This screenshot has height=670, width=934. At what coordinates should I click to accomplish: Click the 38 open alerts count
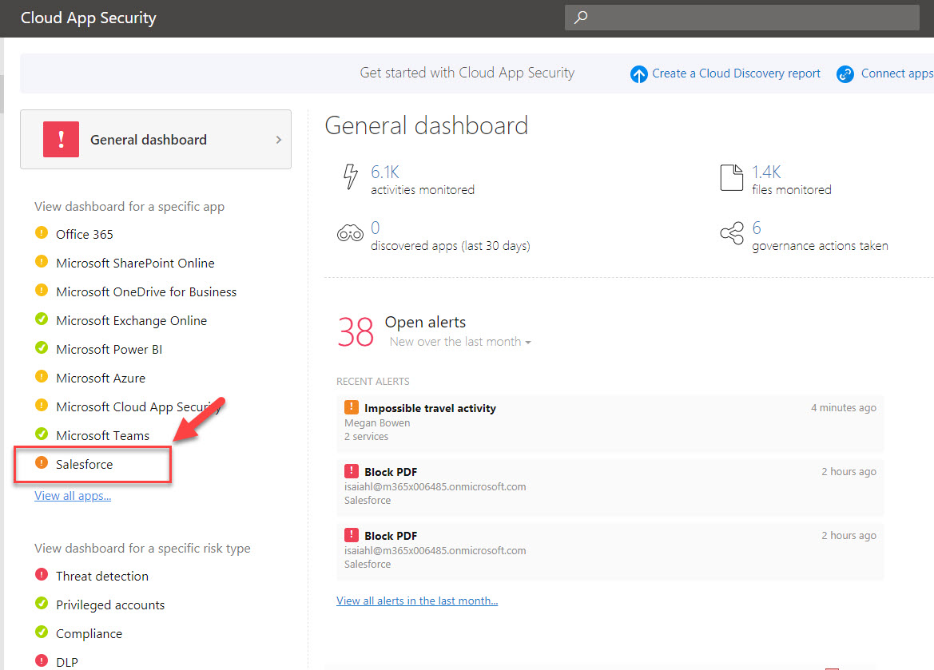(356, 331)
